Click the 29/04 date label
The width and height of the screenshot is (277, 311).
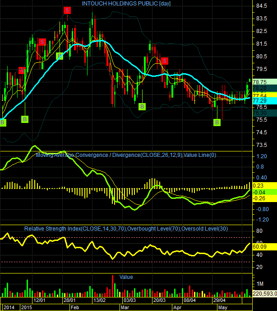pyautogui.click(x=219, y=300)
